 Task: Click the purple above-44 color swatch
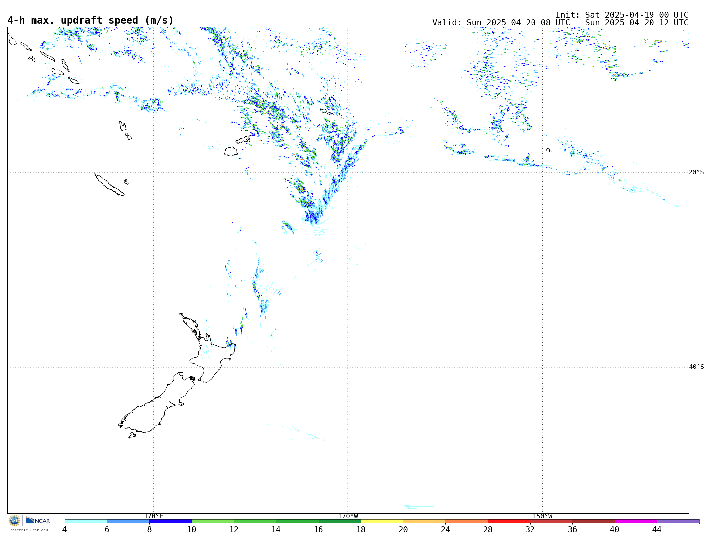click(678, 522)
